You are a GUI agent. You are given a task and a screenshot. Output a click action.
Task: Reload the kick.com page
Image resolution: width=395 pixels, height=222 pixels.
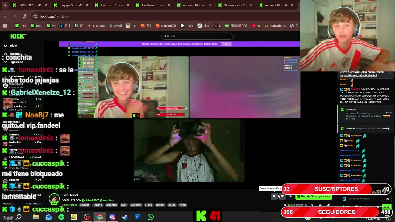24,16
